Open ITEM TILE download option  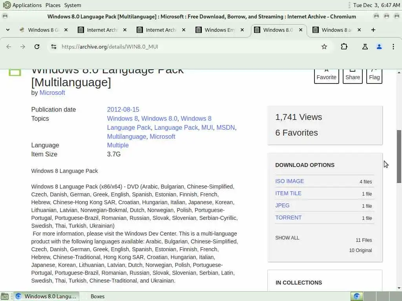[x=288, y=194]
